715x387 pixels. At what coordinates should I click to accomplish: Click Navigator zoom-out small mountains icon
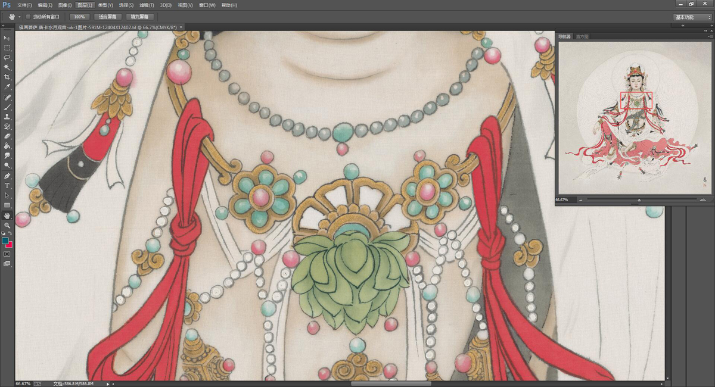(581, 200)
